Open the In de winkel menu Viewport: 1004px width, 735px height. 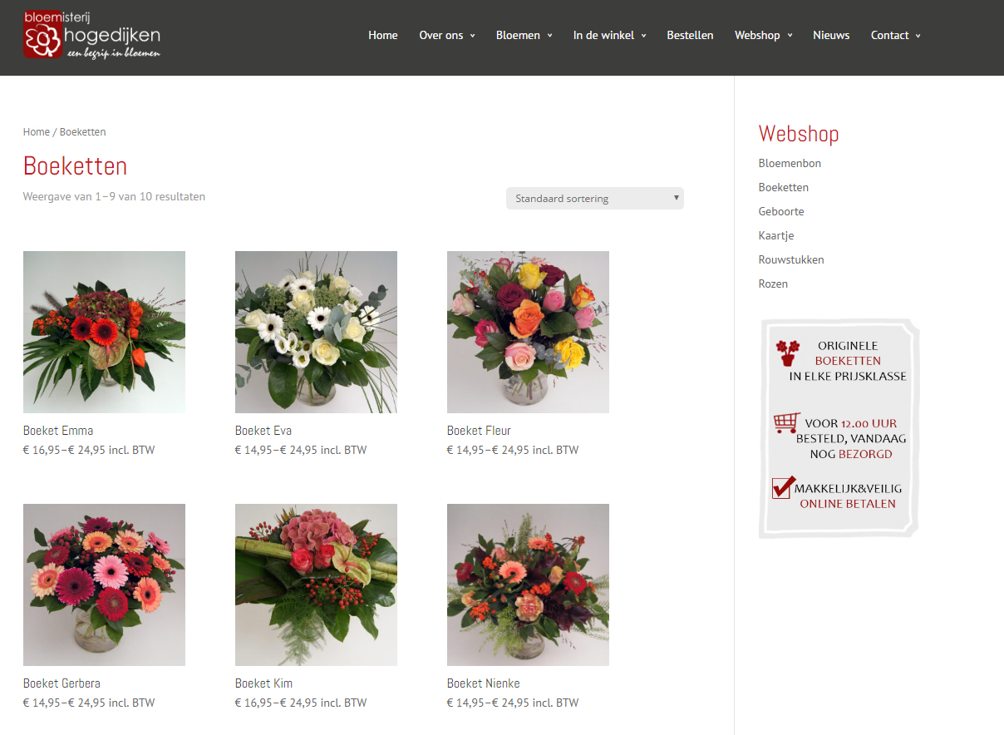coord(603,35)
